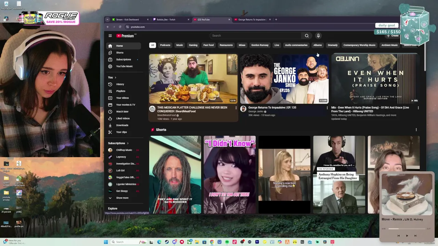
Task: Expand the Subscriptions section heading
Action: [118, 143]
